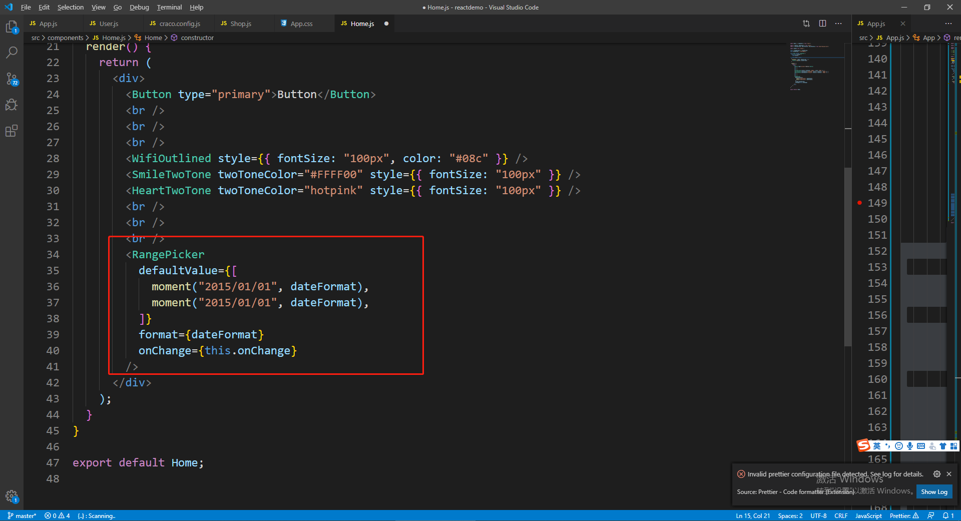Image resolution: width=961 pixels, height=521 pixels.
Task: Open the Selection menu
Action: [71, 7]
